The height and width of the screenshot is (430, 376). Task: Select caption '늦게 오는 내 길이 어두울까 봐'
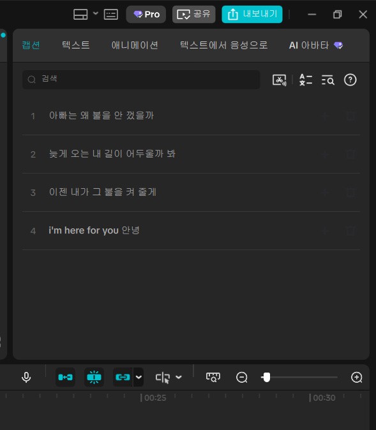click(112, 154)
